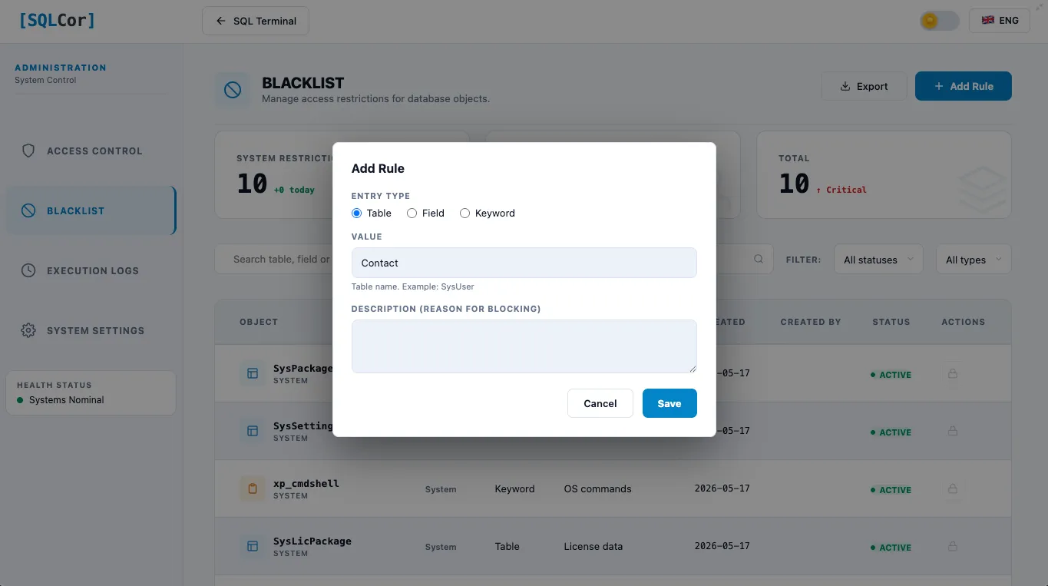Click ACTIVE status in xp_cmdshell row
The image size is (1048, 586).
(x=891, y=490)
